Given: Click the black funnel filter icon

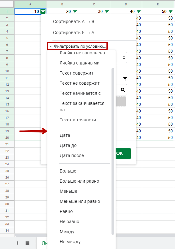Looking at the screenshot, I should (125, 79).
